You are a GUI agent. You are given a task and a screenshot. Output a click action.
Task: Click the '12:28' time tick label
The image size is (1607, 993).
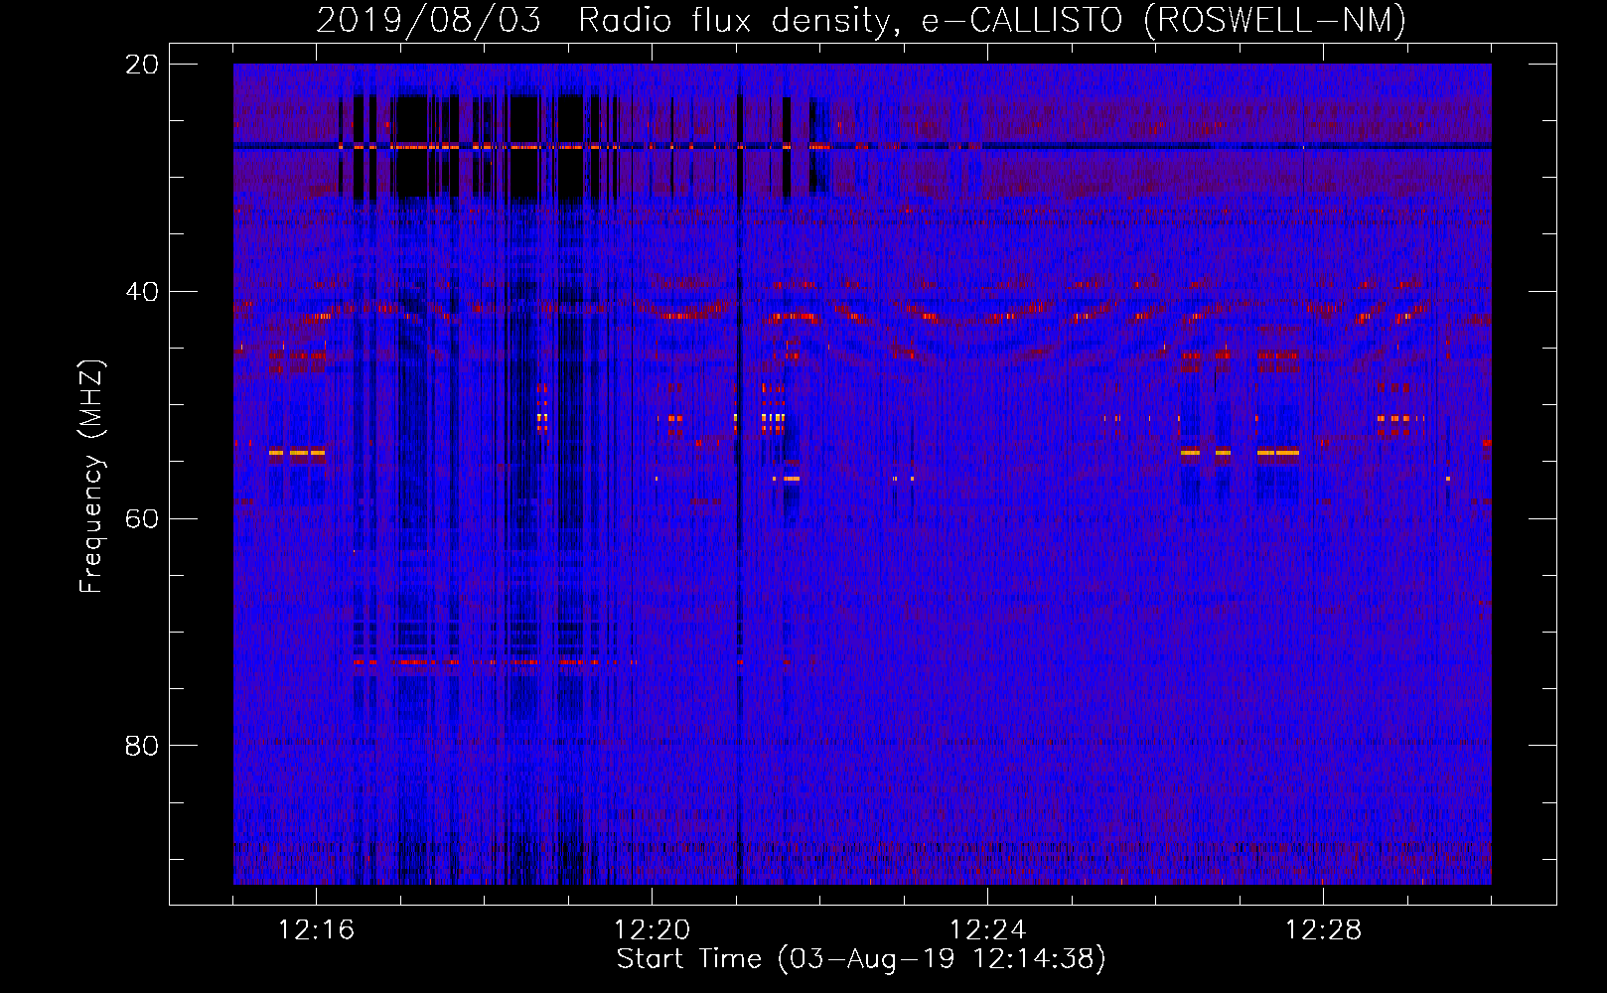coord(1324,930)
